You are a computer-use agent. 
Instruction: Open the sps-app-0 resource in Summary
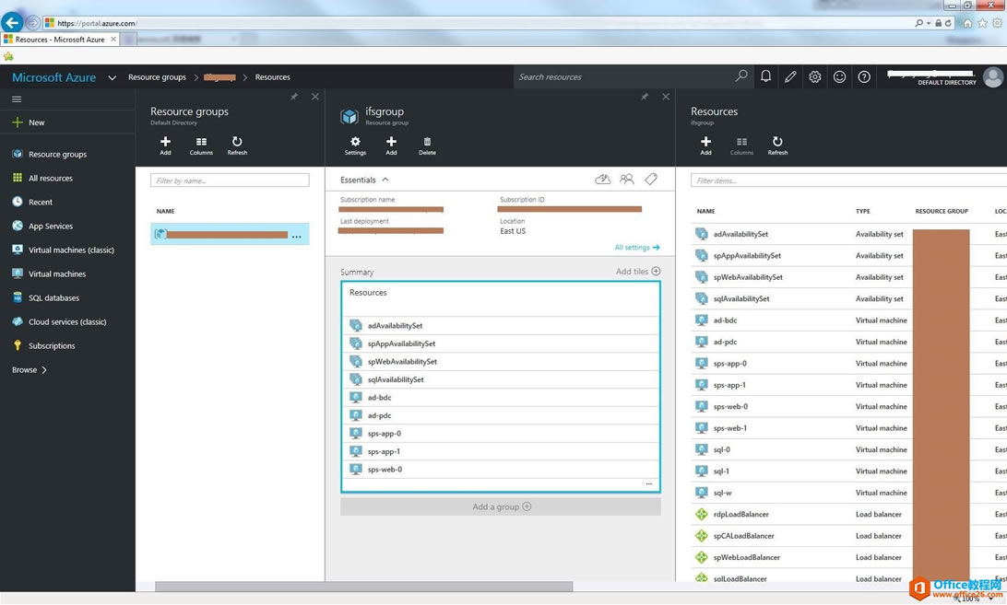point(385,434)
